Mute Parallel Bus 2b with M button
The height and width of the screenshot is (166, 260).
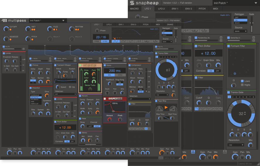[221, 38]
